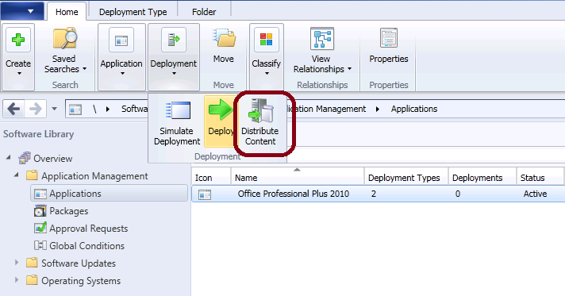Select Global Conditions in the tree

click(x=86, y=245)
